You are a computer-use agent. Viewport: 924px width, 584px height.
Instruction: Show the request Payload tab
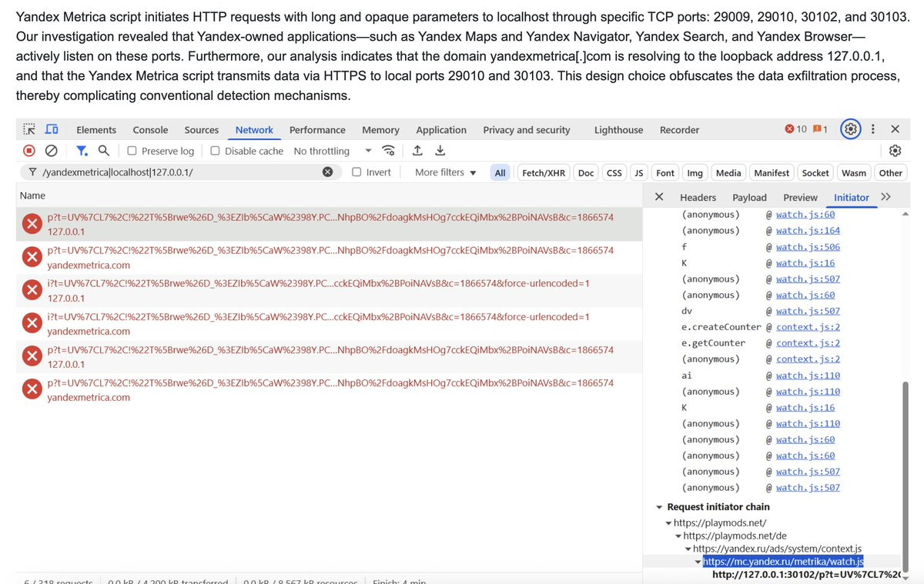tap(750, 198)
